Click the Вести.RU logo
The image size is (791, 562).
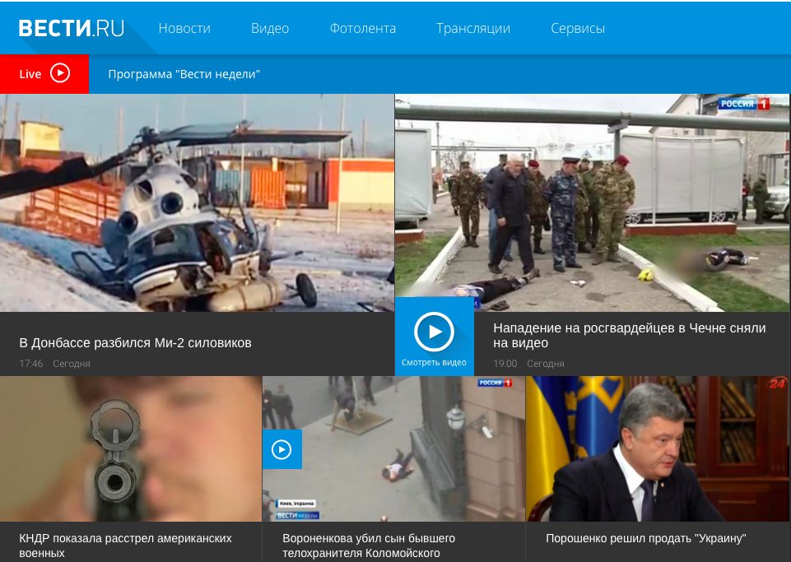(72, 28)
